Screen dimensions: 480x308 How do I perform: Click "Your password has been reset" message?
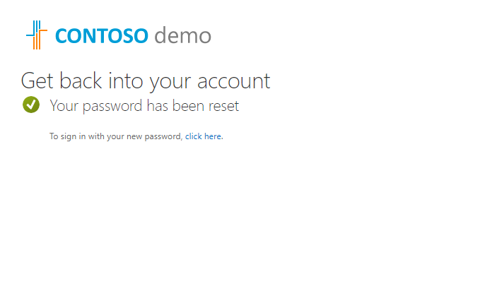coord(144,106)
